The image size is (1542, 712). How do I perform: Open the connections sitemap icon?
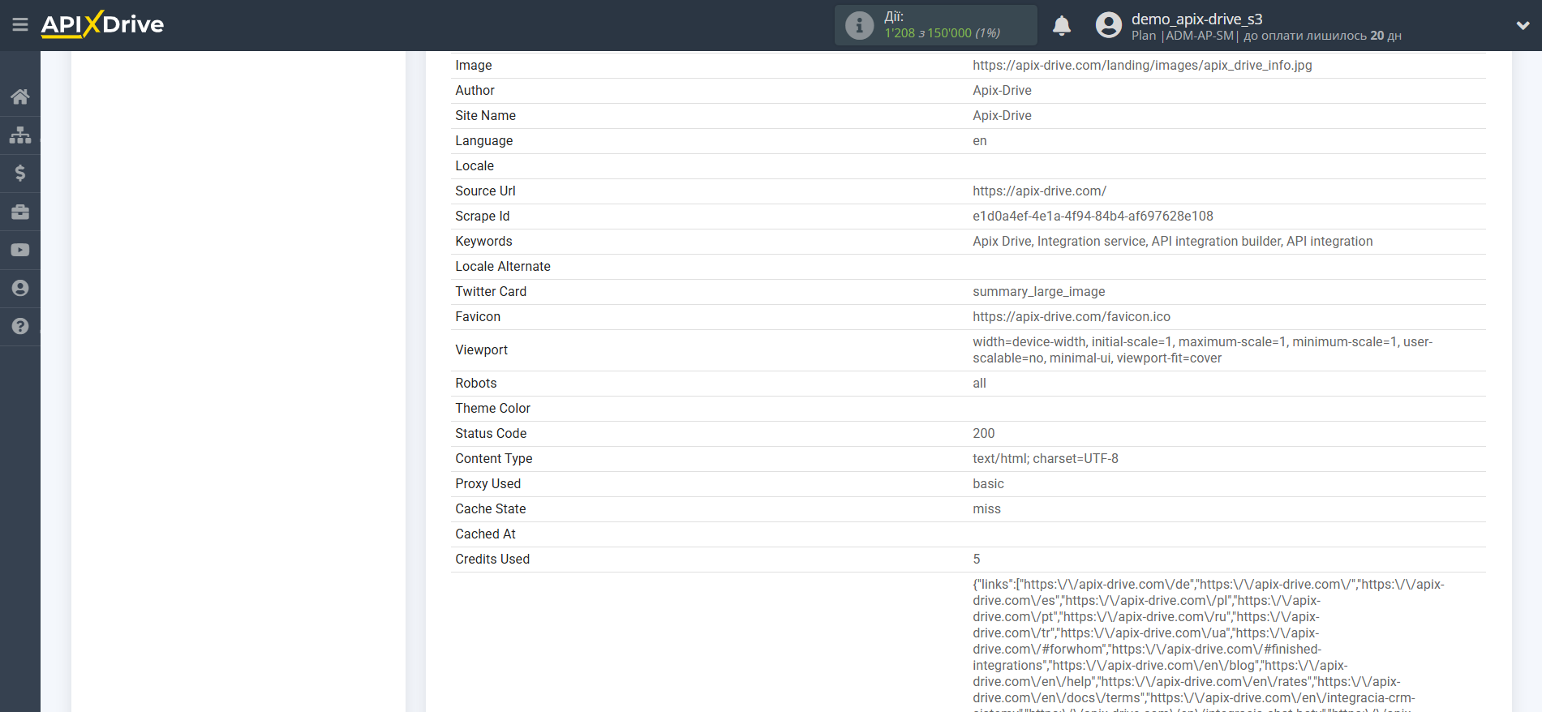tap(20, 135)
